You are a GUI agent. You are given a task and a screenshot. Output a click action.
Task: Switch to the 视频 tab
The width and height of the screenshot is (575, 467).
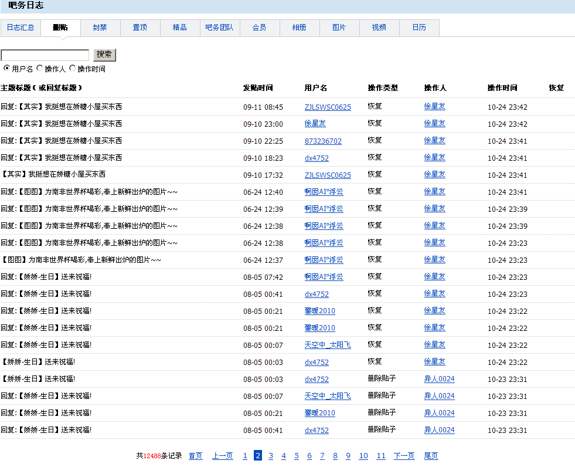click(379, 28)
